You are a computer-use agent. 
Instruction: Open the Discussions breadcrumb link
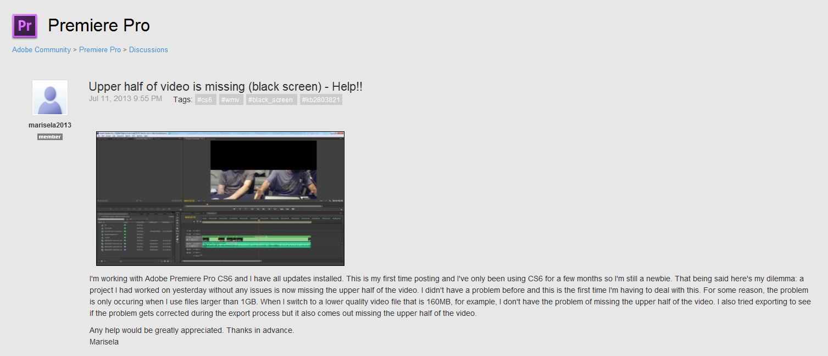[148, 49]
